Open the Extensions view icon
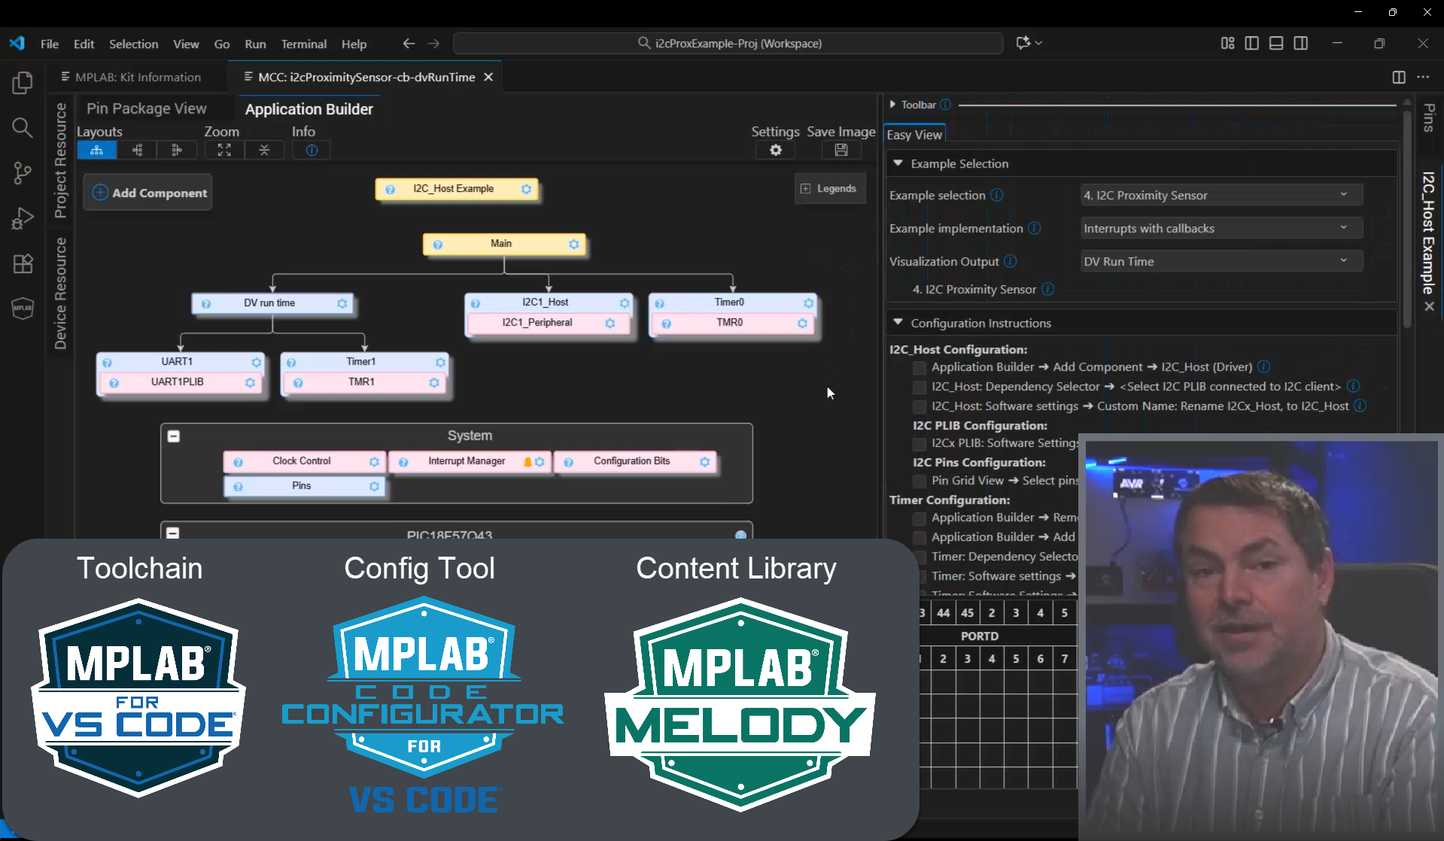1444x841 pixels. [23, 263]
